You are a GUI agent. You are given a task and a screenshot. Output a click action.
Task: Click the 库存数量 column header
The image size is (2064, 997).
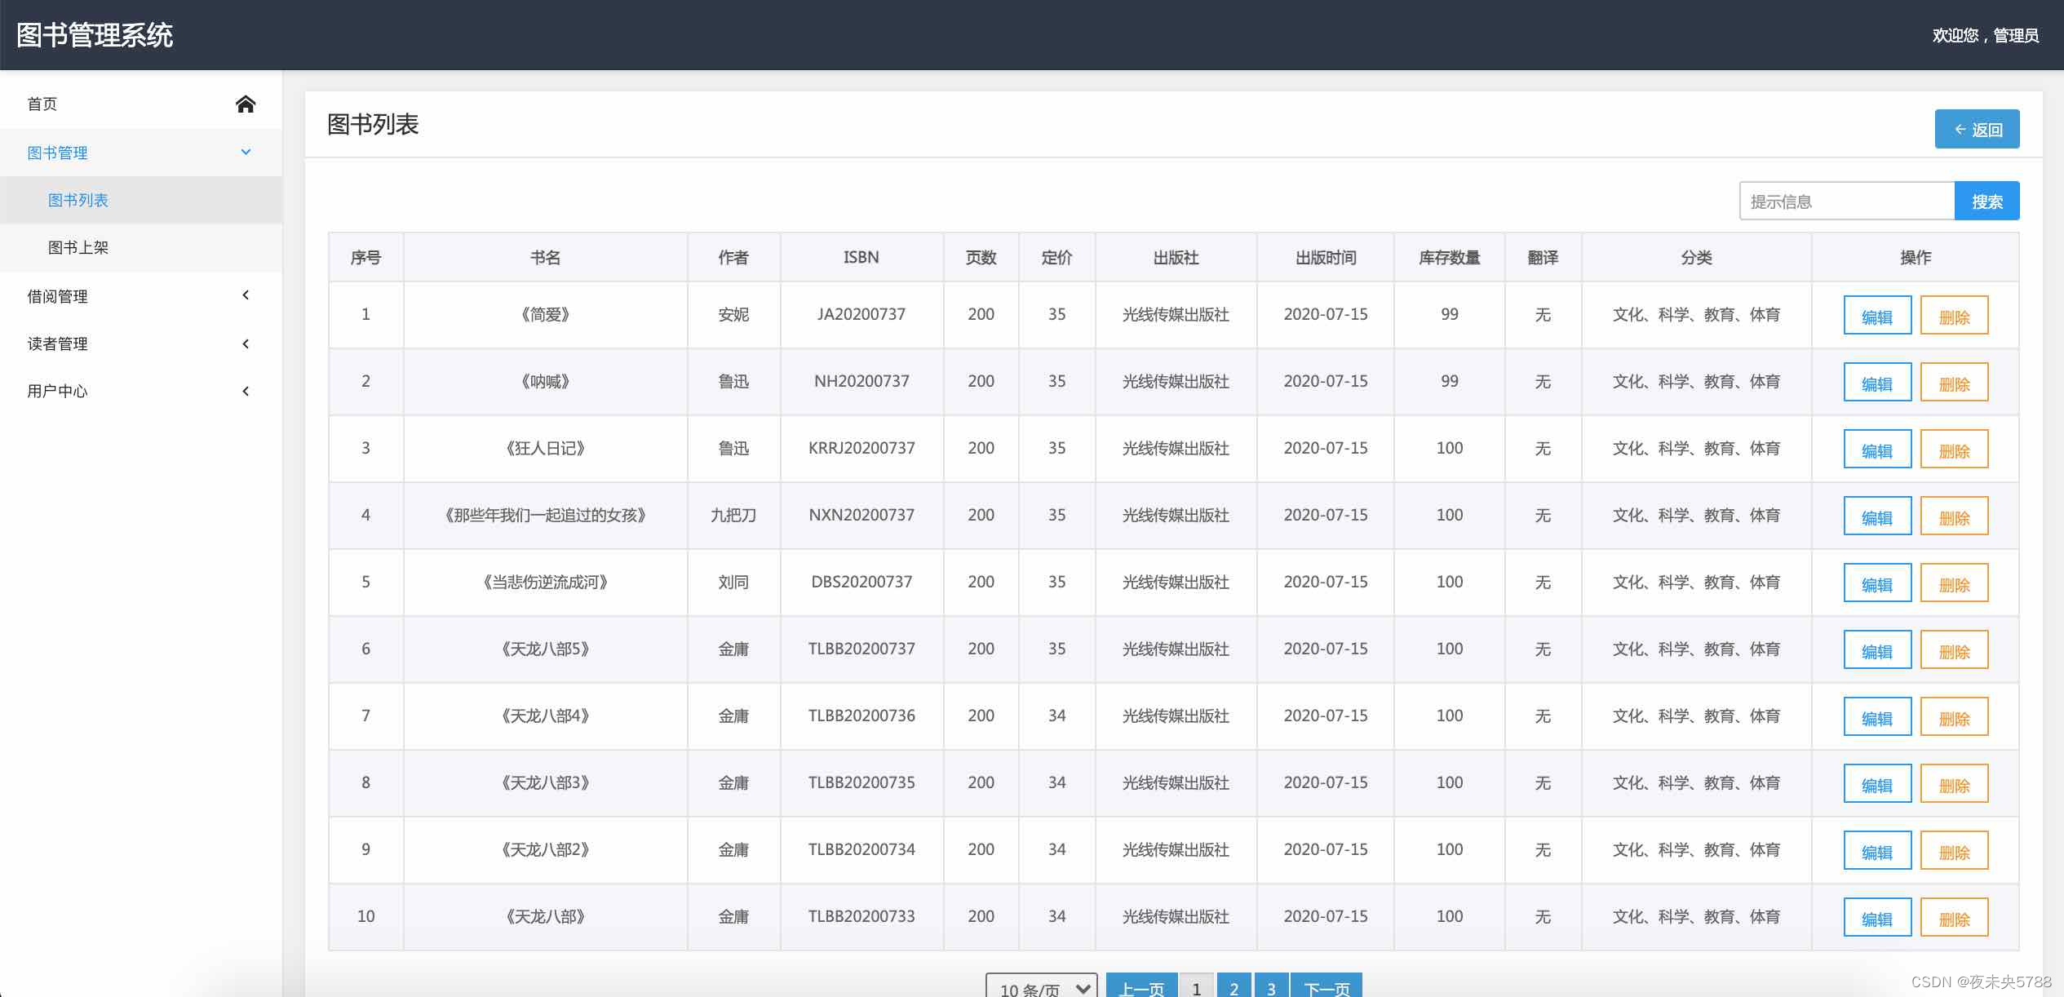1449,258
